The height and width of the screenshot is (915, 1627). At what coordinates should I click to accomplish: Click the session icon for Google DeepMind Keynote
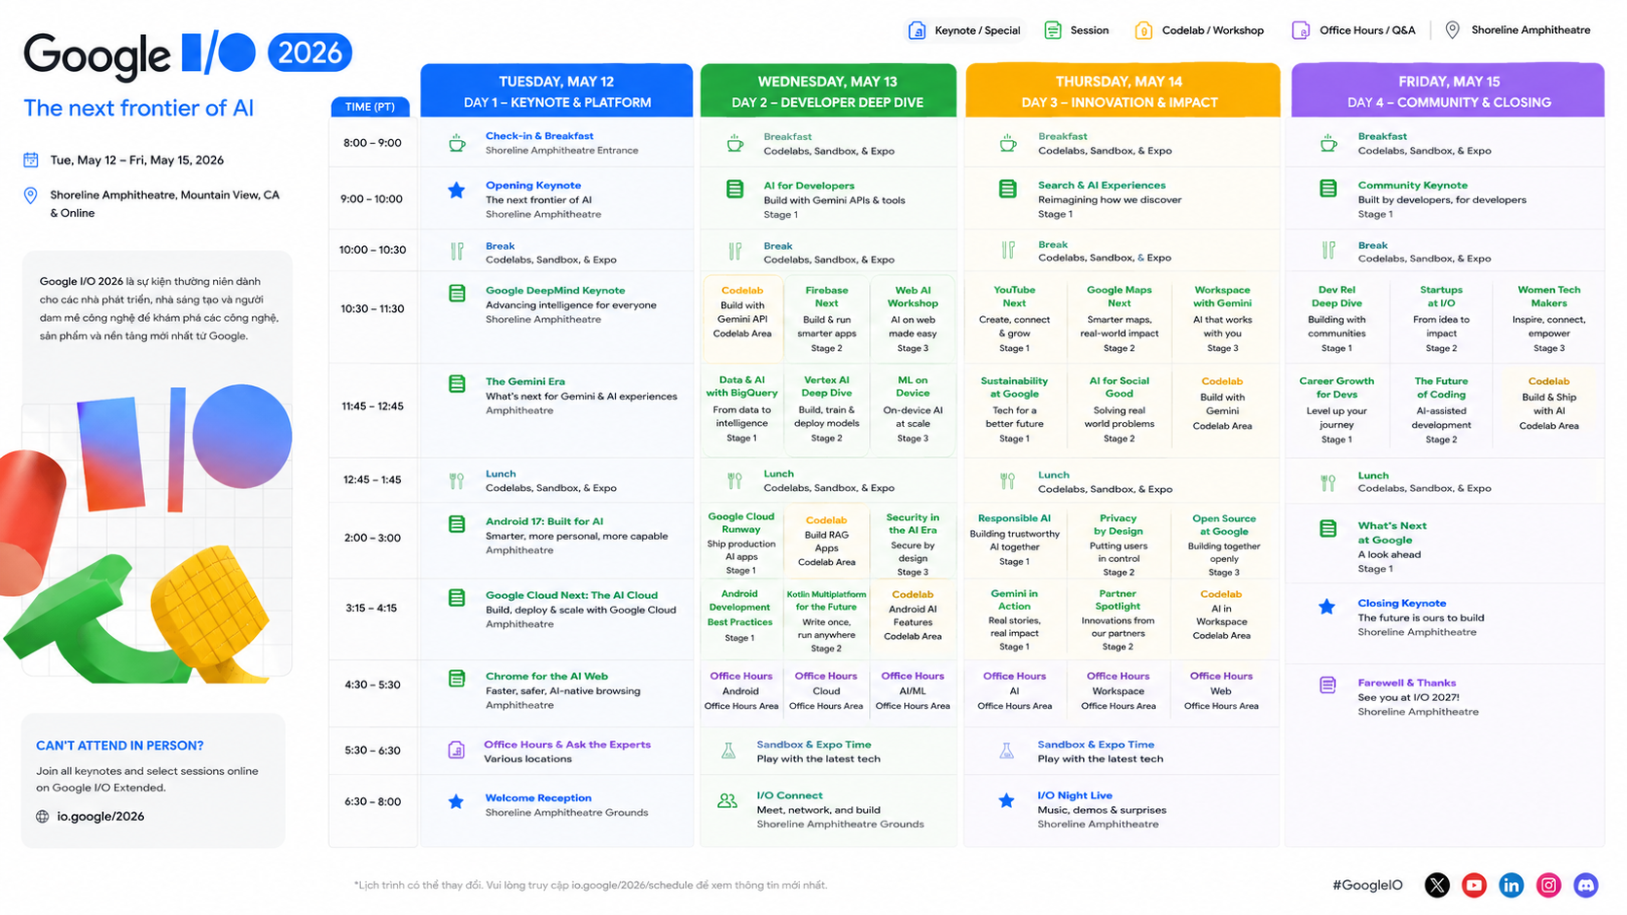tap(456, 293)
